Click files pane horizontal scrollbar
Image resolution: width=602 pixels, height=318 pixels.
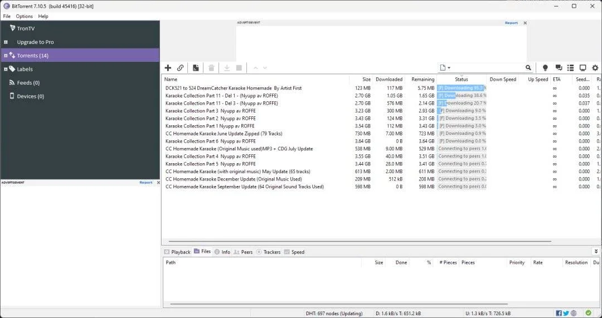(339, 304)
